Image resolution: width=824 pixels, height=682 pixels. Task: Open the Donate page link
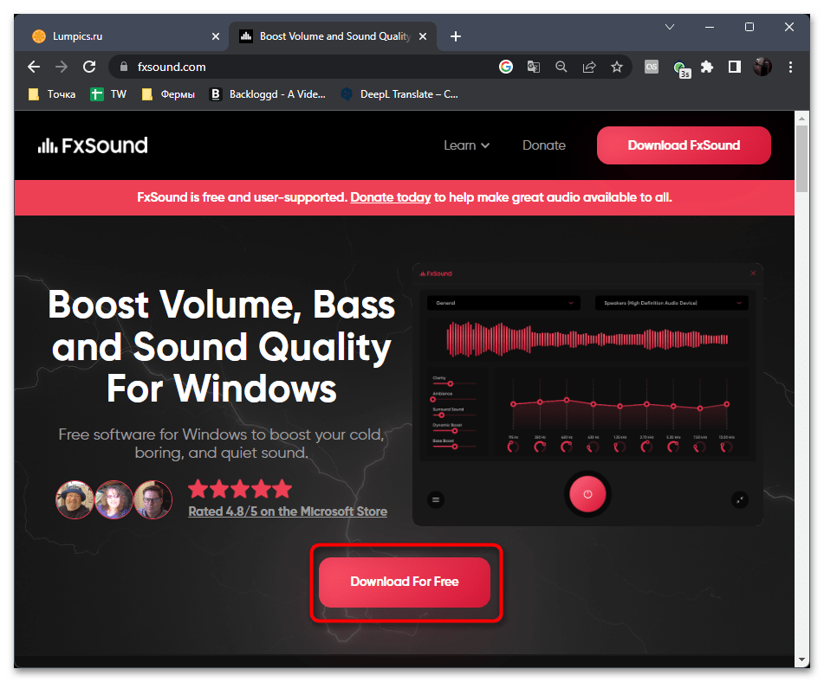click(544, 145)
